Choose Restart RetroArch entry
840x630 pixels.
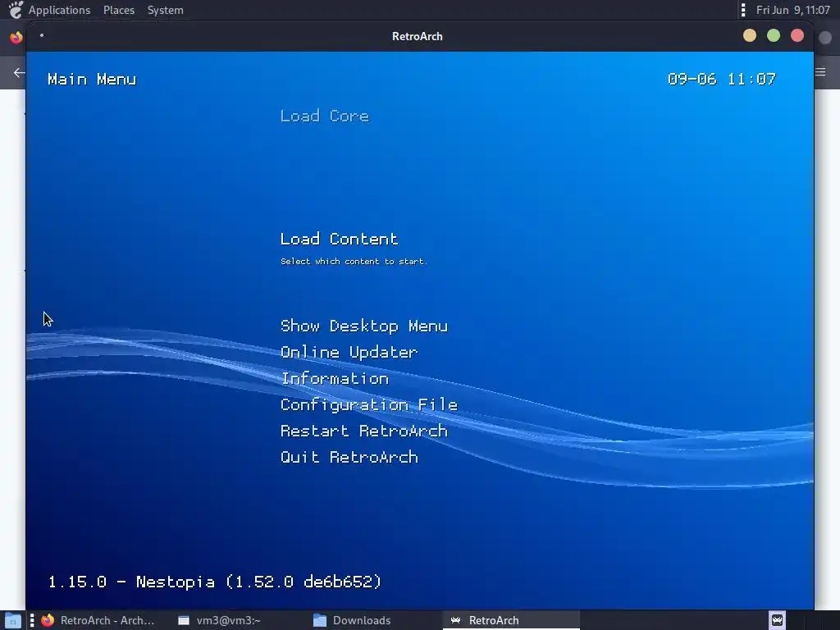coord(364,431)
